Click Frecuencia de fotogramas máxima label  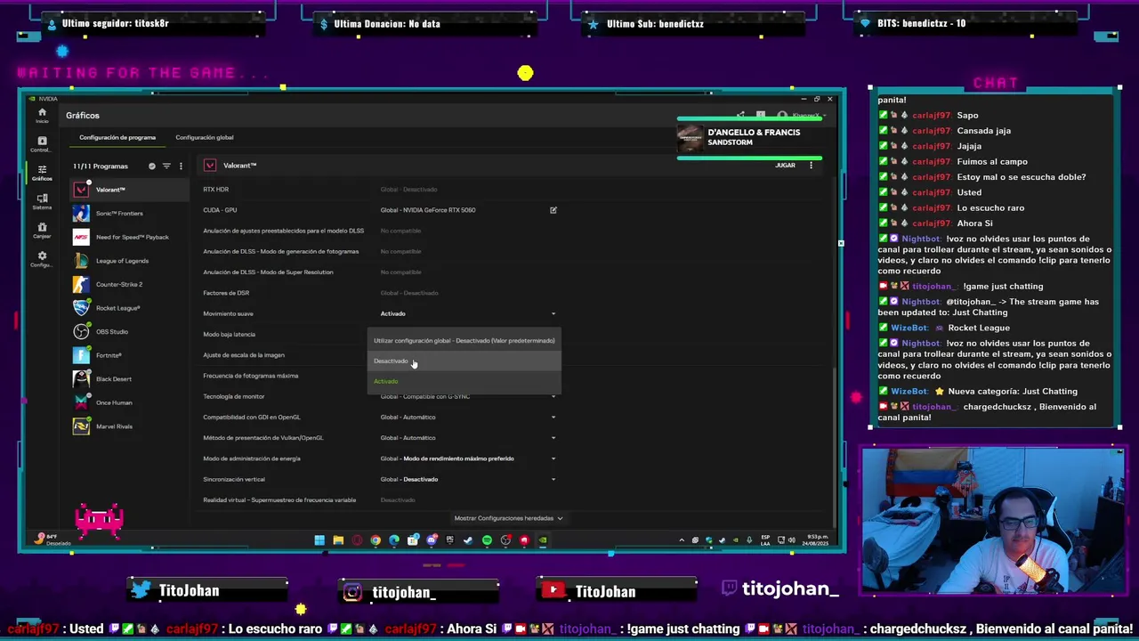click(x=250, y=376)
